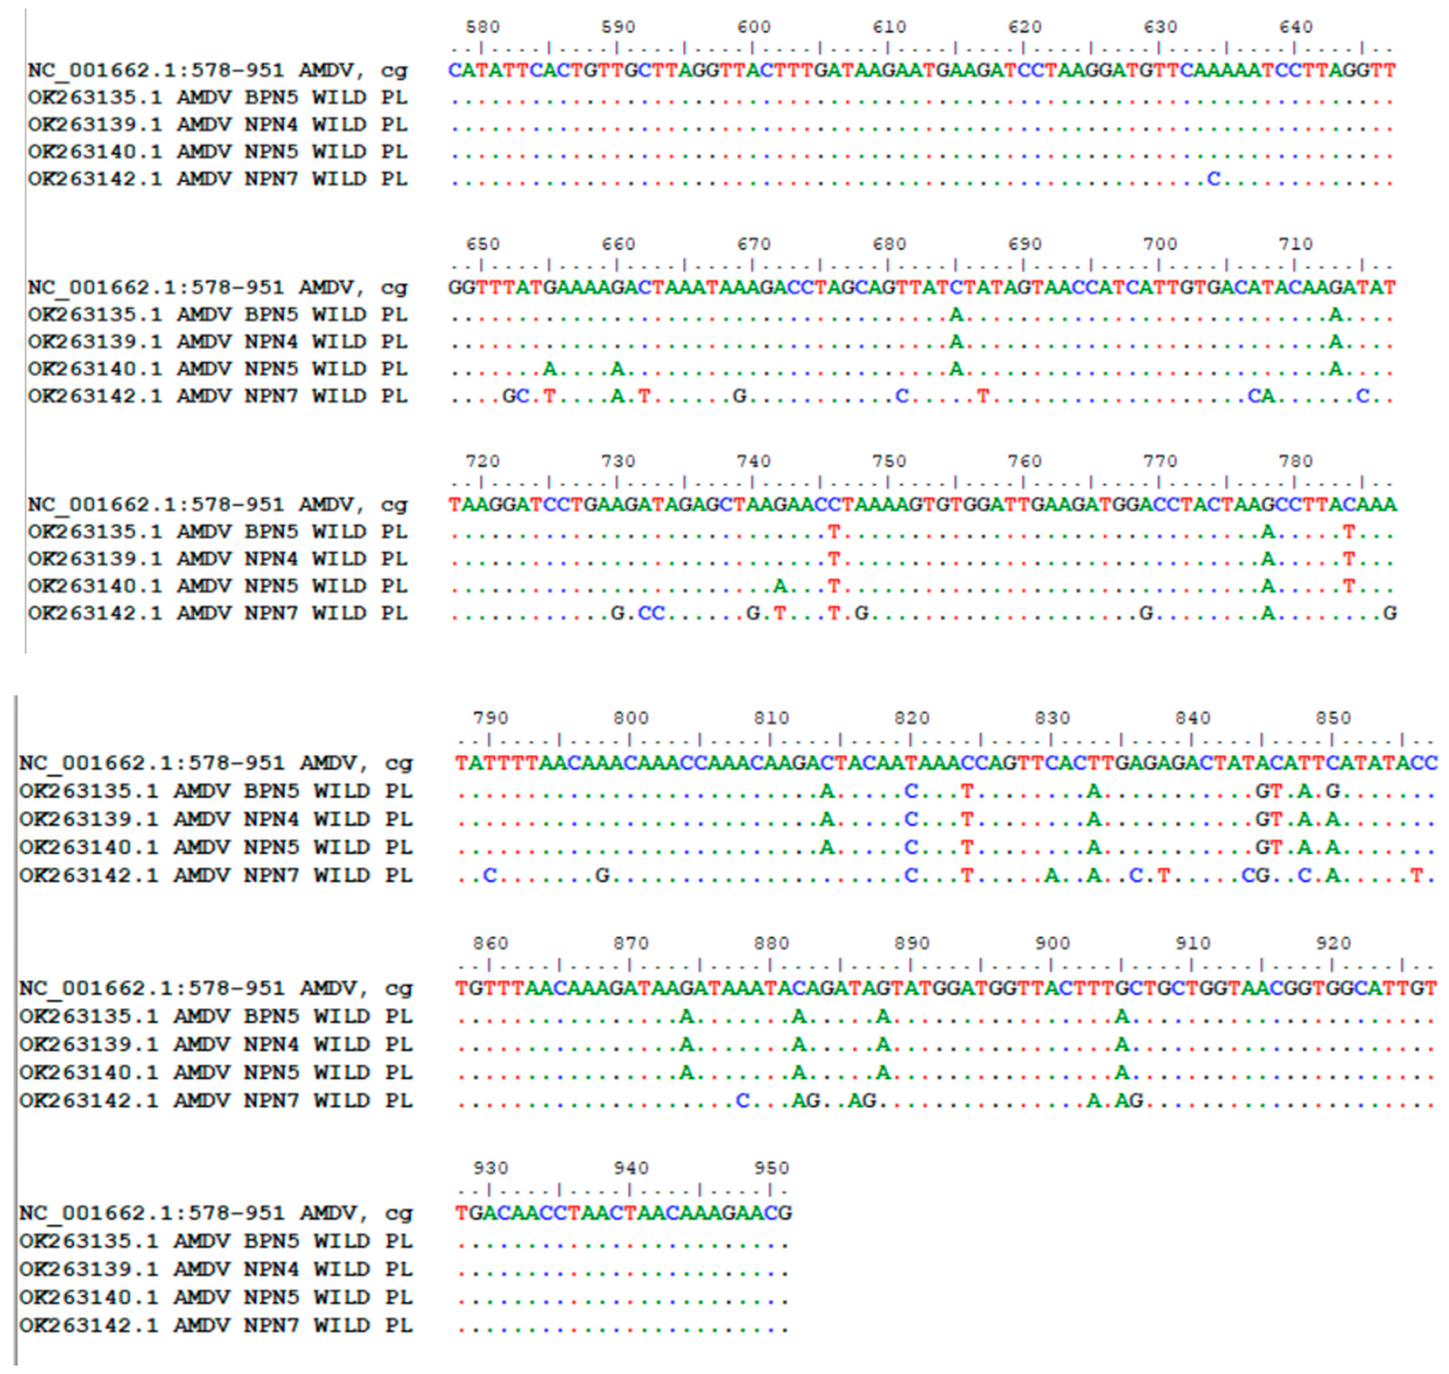Viewport: 1449px width, 1374px height.
Task: Click the final G ending NPN7 row, 720 block
Action: tap(1389, 613)
